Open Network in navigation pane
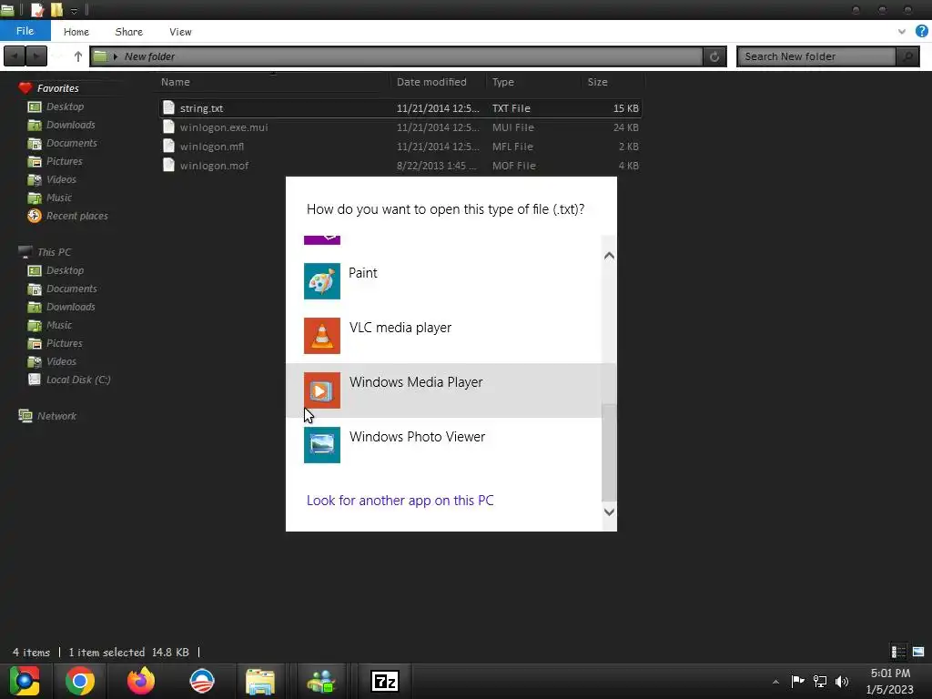The width and height of the screenshot is (932, 699). pos(56,416)
